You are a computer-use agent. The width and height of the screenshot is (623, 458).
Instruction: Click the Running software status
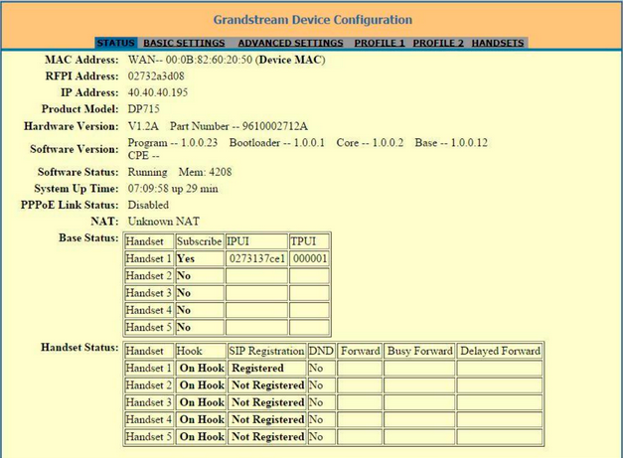click(147, 172)
